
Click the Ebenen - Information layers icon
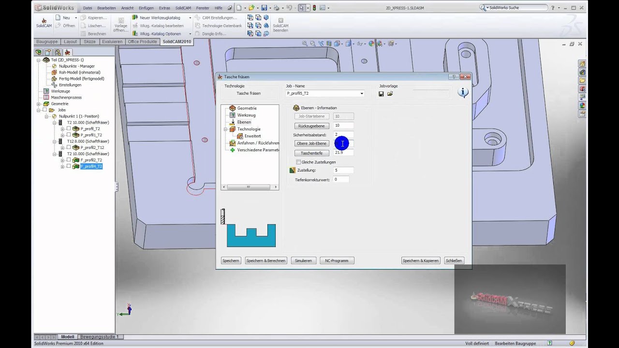(x=296, y=108)
